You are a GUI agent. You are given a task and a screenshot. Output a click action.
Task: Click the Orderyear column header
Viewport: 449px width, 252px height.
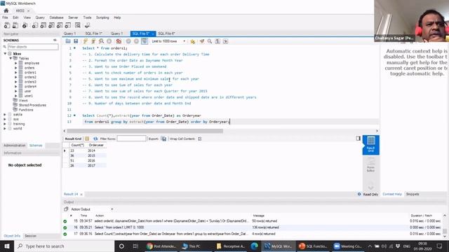[x=96, y=145]
